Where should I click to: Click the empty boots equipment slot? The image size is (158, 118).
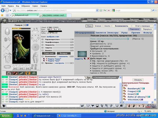tap(35, 67)
